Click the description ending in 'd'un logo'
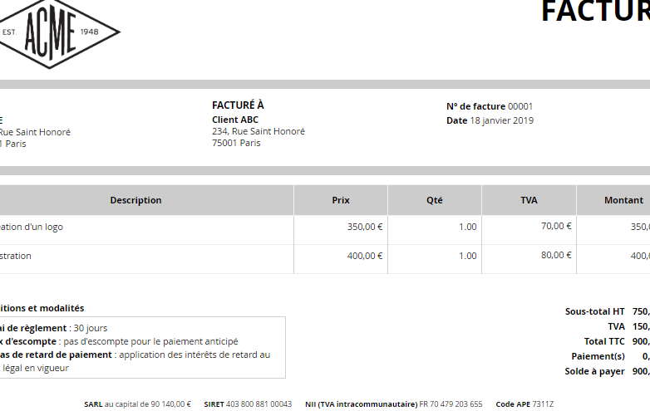The height and width of the screenshot is (411, 650). 31,227
